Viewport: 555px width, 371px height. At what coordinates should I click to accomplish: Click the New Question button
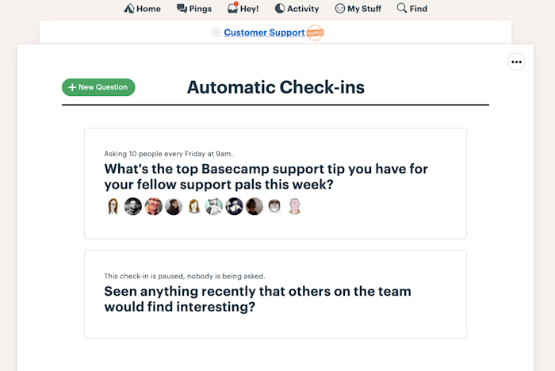(98, 87)
